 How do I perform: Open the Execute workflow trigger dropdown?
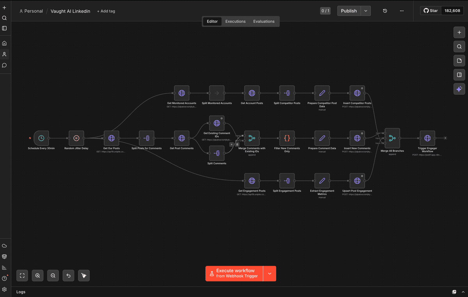click(269, 273)
